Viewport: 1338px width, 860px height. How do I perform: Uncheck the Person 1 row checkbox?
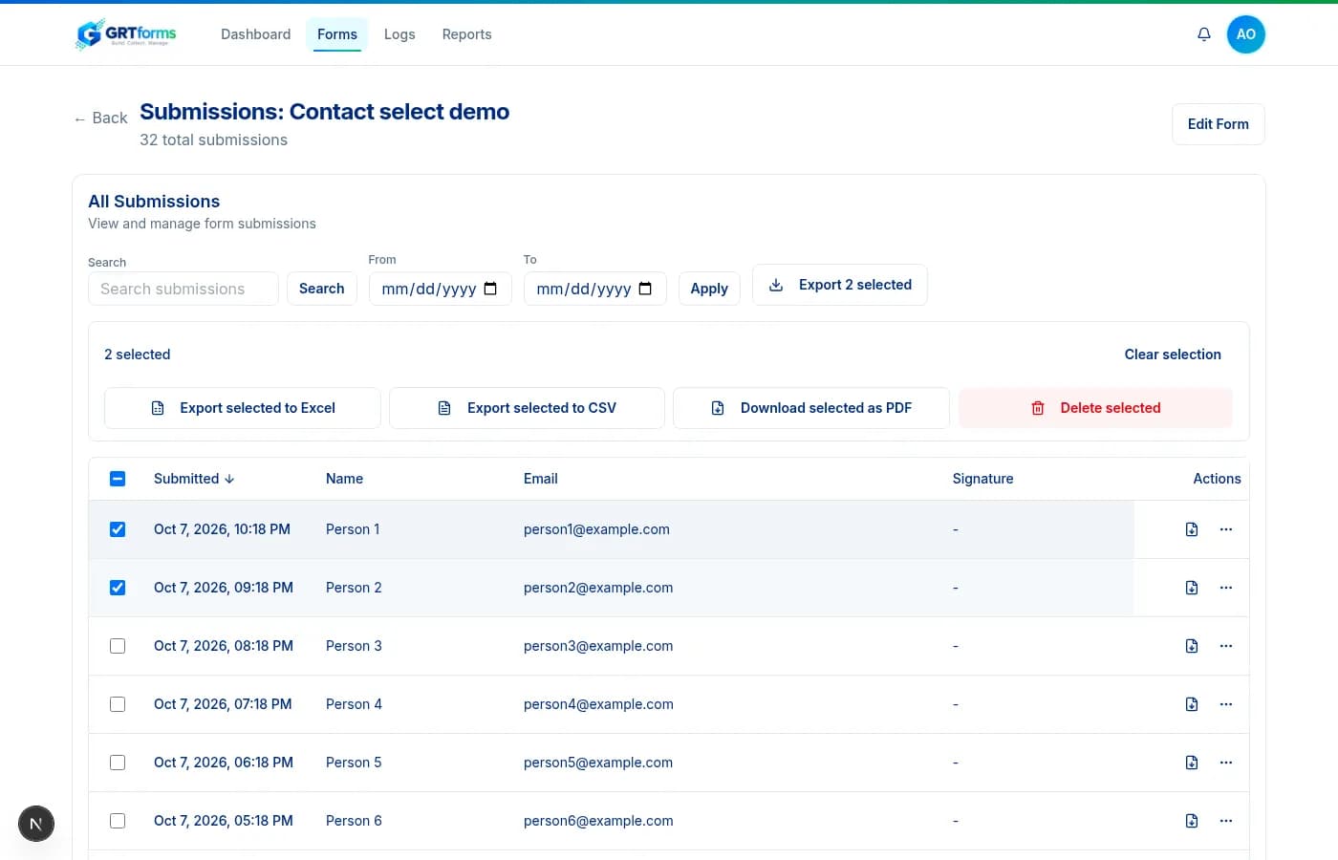click(118, 529)
